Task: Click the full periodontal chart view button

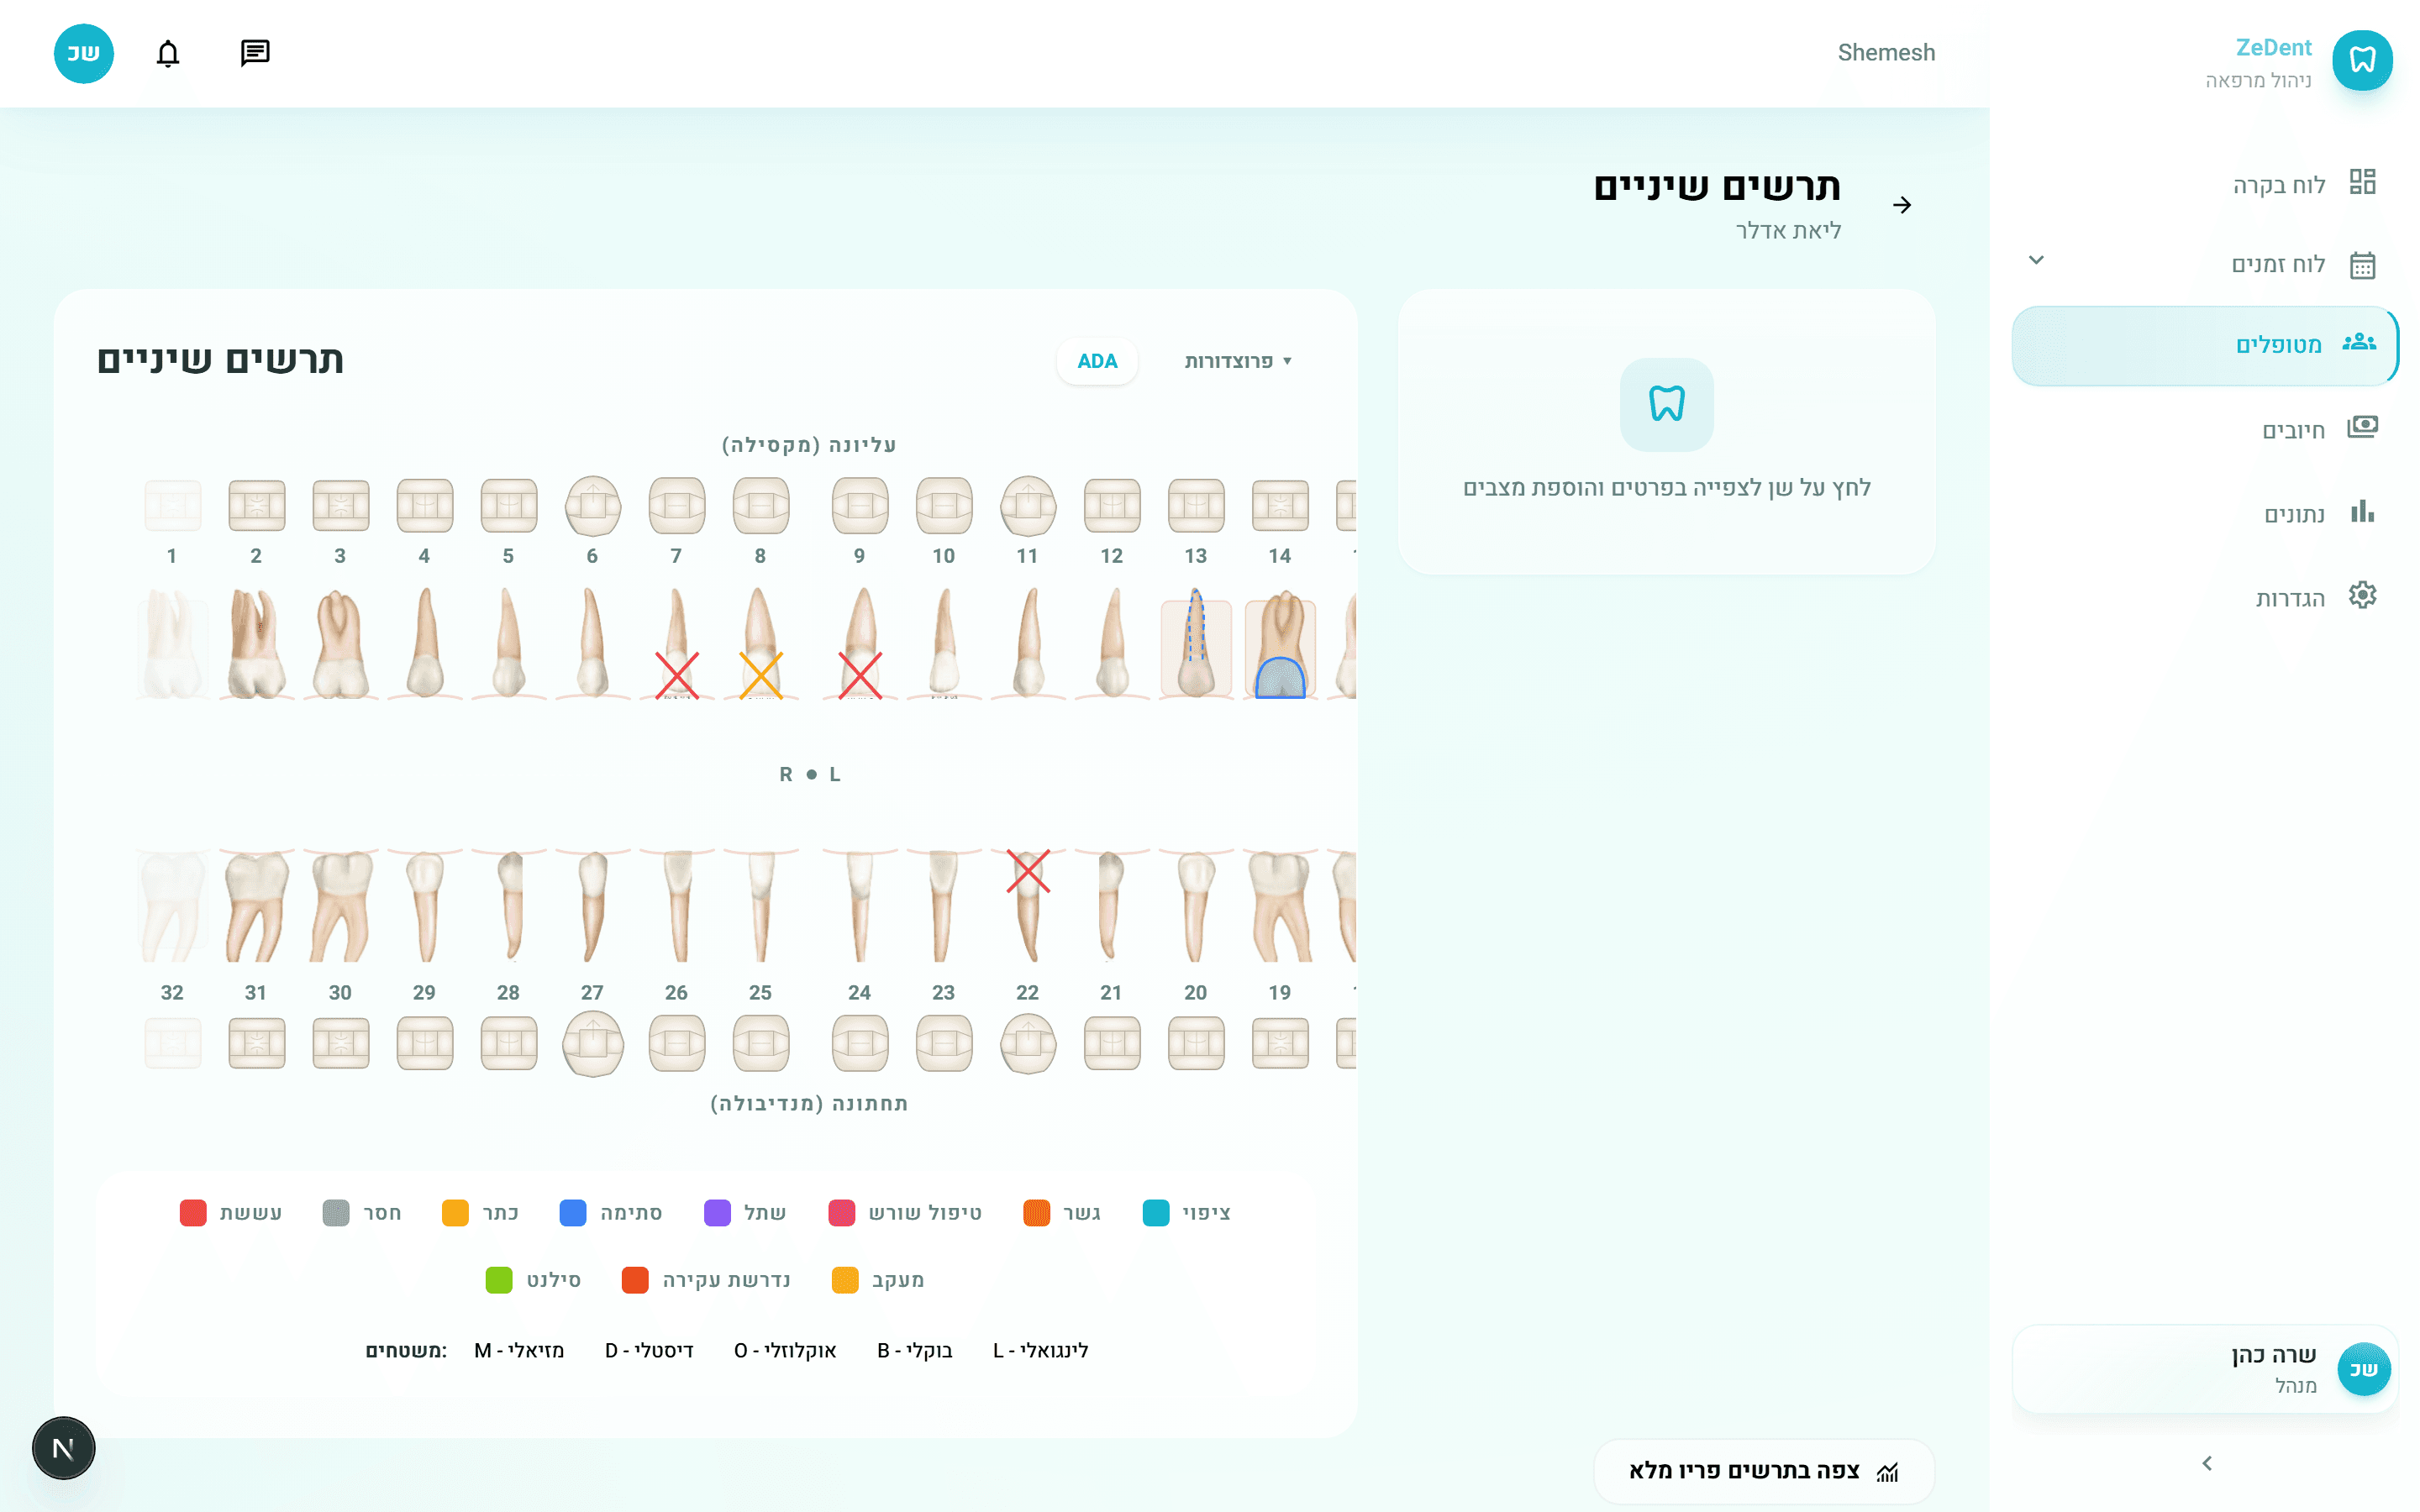Action: [1764, 1471]
